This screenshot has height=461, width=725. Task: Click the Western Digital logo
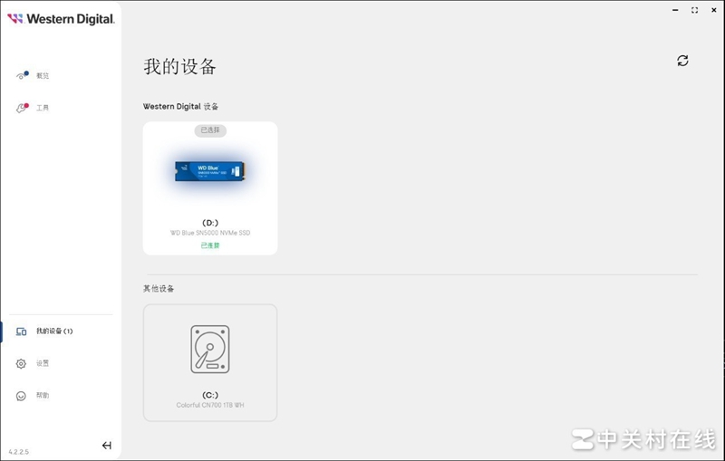[x=61, y=18]
